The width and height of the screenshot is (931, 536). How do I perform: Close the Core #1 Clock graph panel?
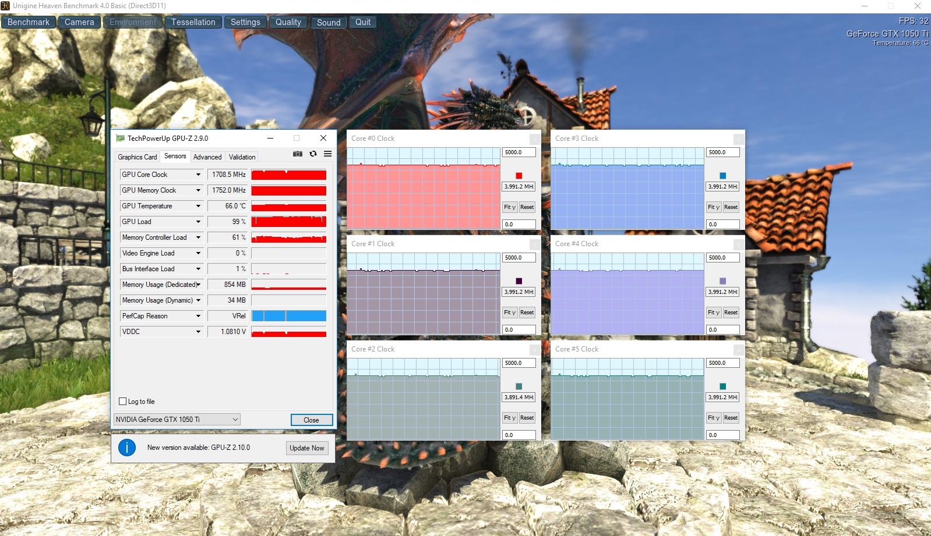click(x=534, y=244)
